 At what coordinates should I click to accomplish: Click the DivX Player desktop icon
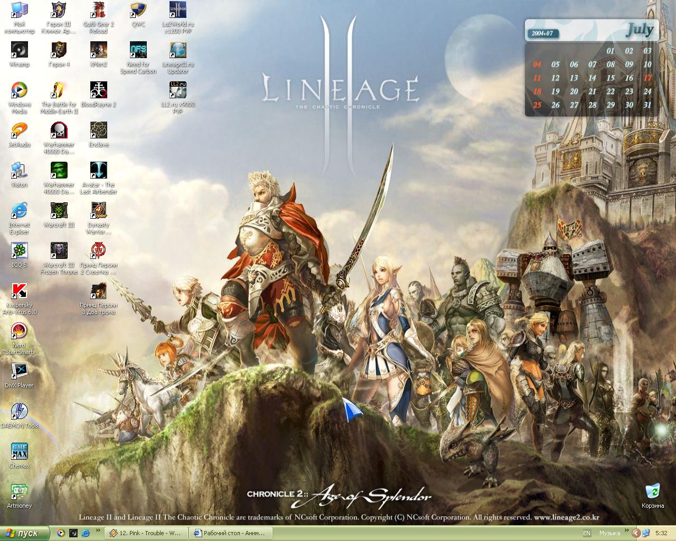point(19,376)
